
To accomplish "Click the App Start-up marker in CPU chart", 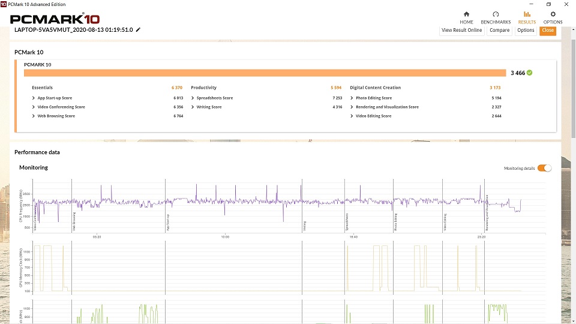I will click(168, 222).
